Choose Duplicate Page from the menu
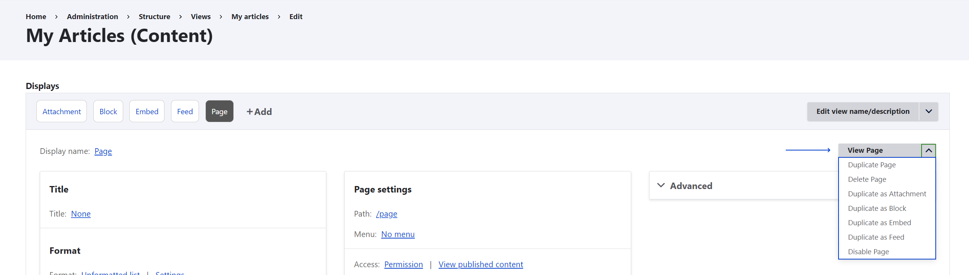969x275 pixels. coord(872,165)
